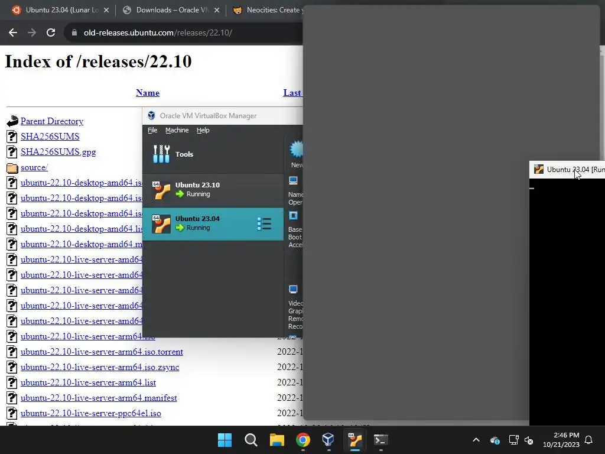Open File Explorer from taskbar
The width and height of the screenshot is (605, 454).
pos(277,440)
